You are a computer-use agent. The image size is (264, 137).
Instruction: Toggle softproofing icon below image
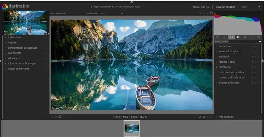click(x=207, y=117)
